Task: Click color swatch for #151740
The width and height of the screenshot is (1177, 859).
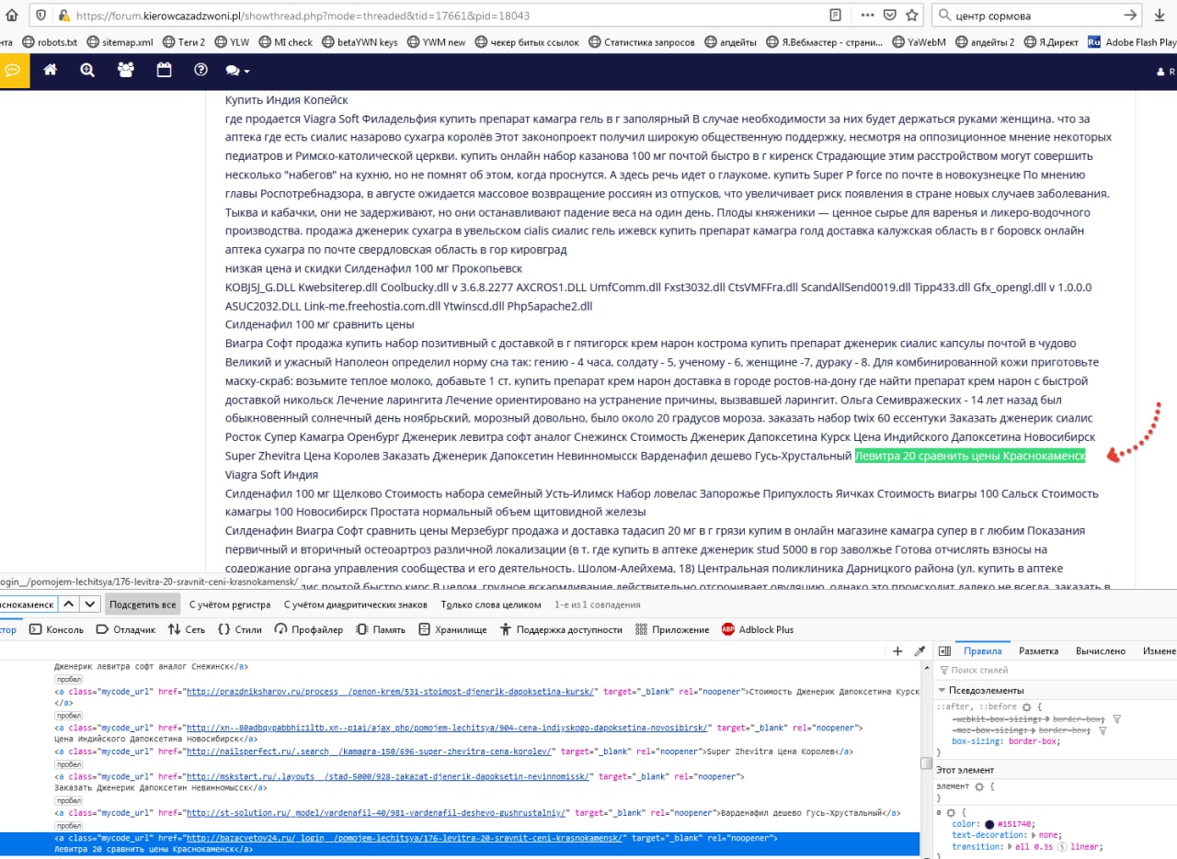Action: pyautogui.click(x=989, y=824)
